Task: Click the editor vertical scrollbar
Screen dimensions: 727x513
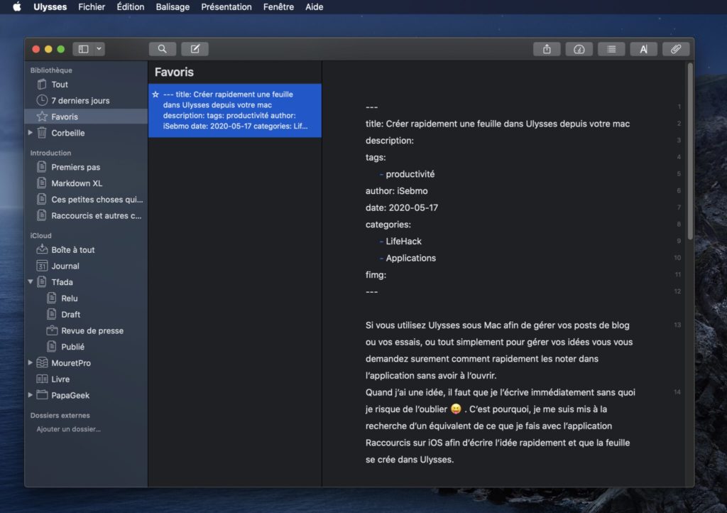Action: 689,149
